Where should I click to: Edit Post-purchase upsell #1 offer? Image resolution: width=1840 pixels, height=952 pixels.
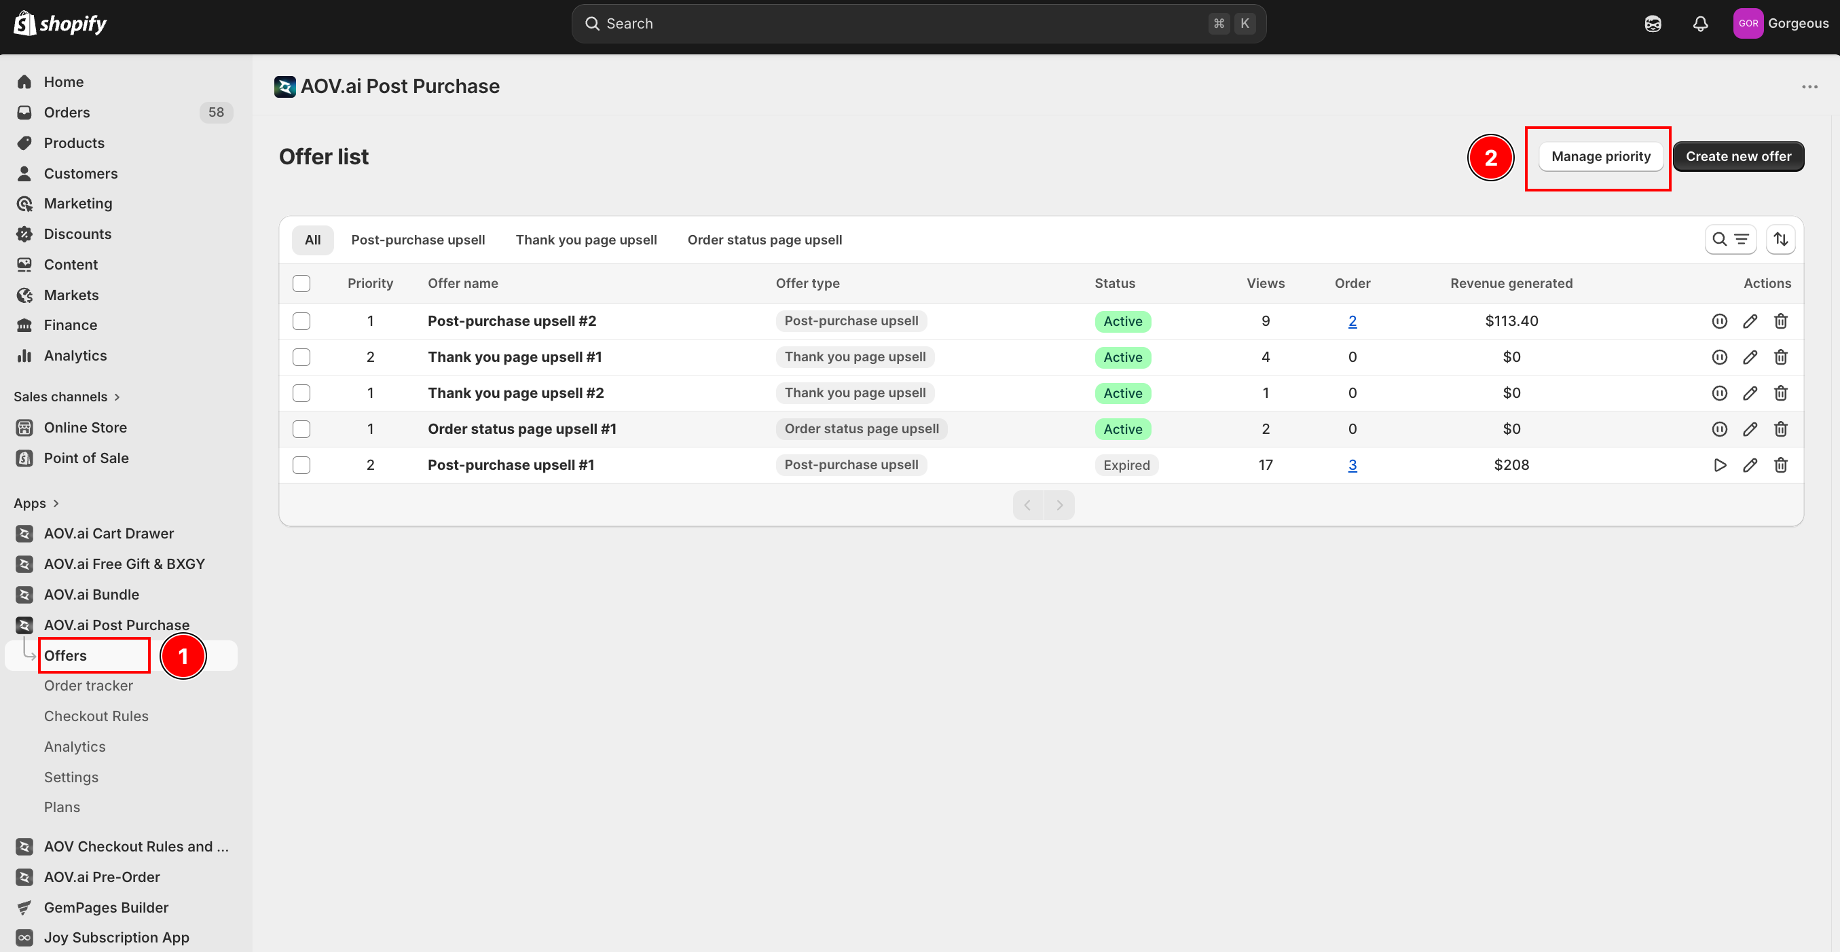pos(1750,465)
